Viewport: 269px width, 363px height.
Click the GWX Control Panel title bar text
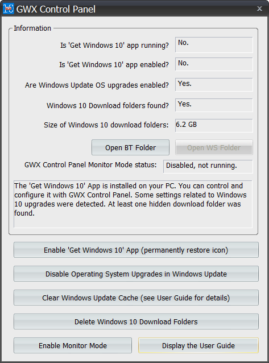pyautogui.click(x=56, y=9)
